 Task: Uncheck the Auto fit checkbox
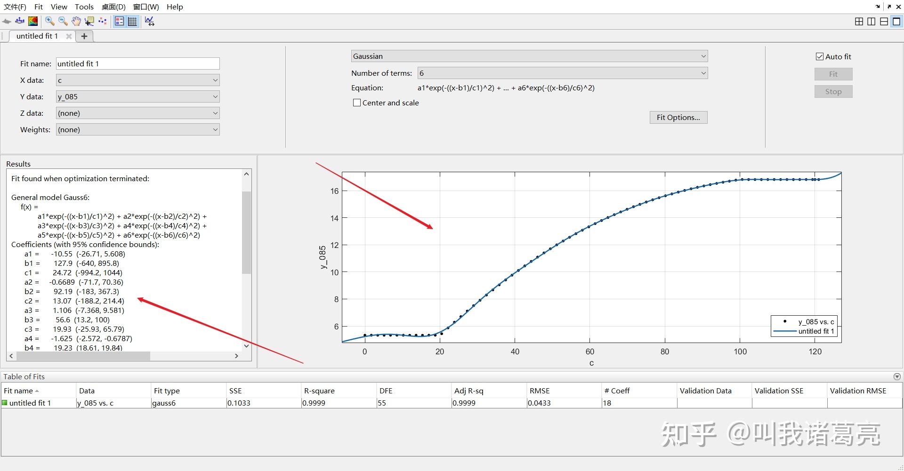[x=820, y=56]
